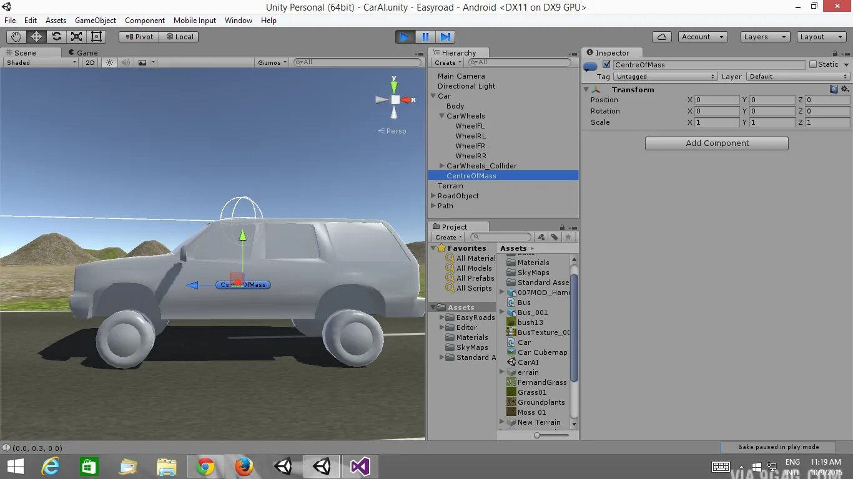Select the Hand tool in toolbar
The width and height of the screenshot is (853, 479).
[16, 37]
